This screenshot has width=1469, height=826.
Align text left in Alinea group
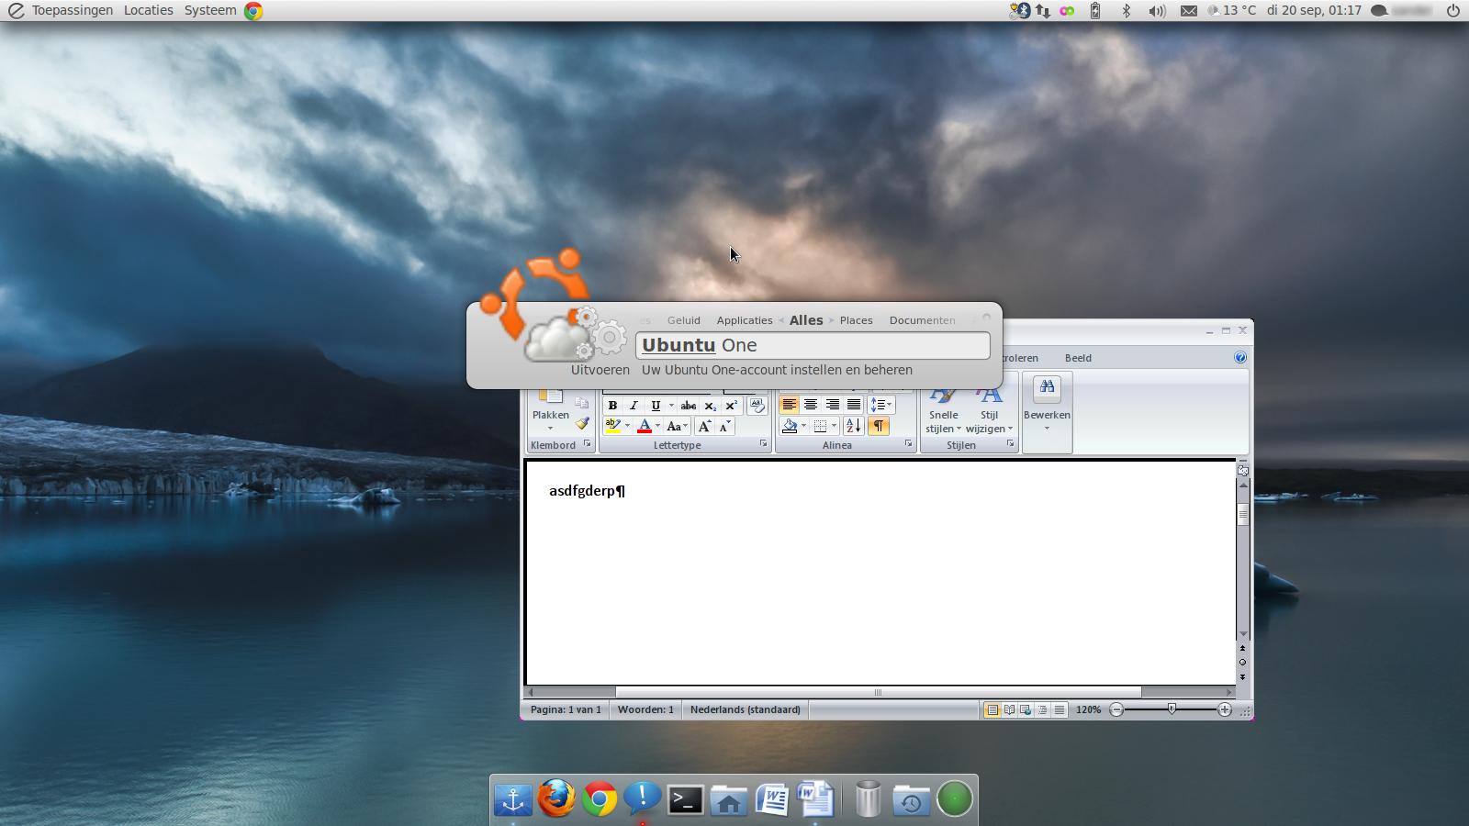[789, 405]
